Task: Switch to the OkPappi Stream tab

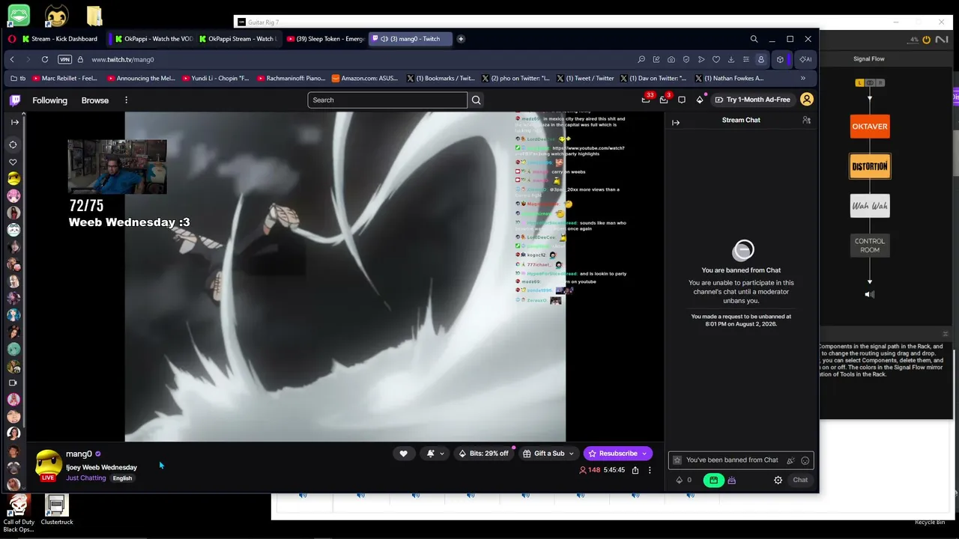Action: coord(238,39)
